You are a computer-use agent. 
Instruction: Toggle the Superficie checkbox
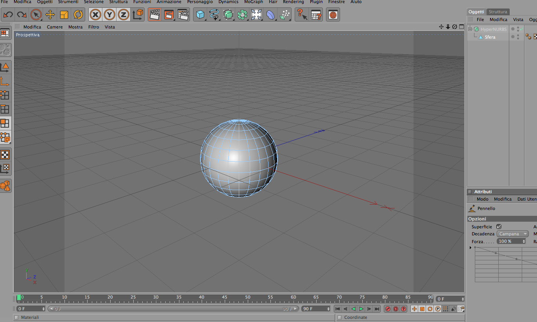click(x=499, y=226)
